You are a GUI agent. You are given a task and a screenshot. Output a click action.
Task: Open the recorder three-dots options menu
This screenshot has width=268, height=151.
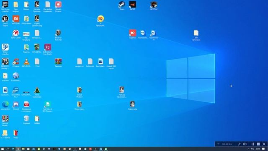coord(218,144)
